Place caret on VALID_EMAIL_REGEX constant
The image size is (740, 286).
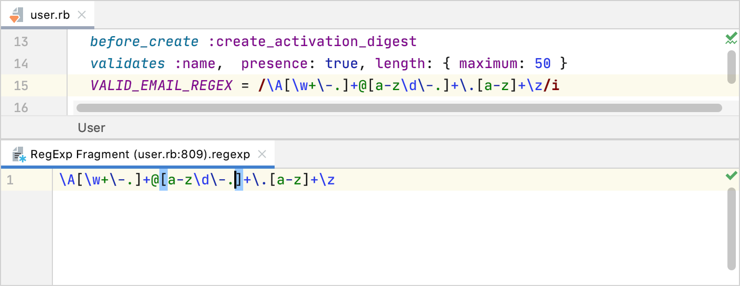click(x=161, y=85)
